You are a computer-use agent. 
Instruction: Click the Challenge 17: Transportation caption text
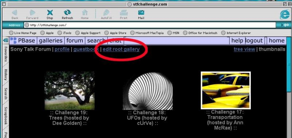[225, 120]
